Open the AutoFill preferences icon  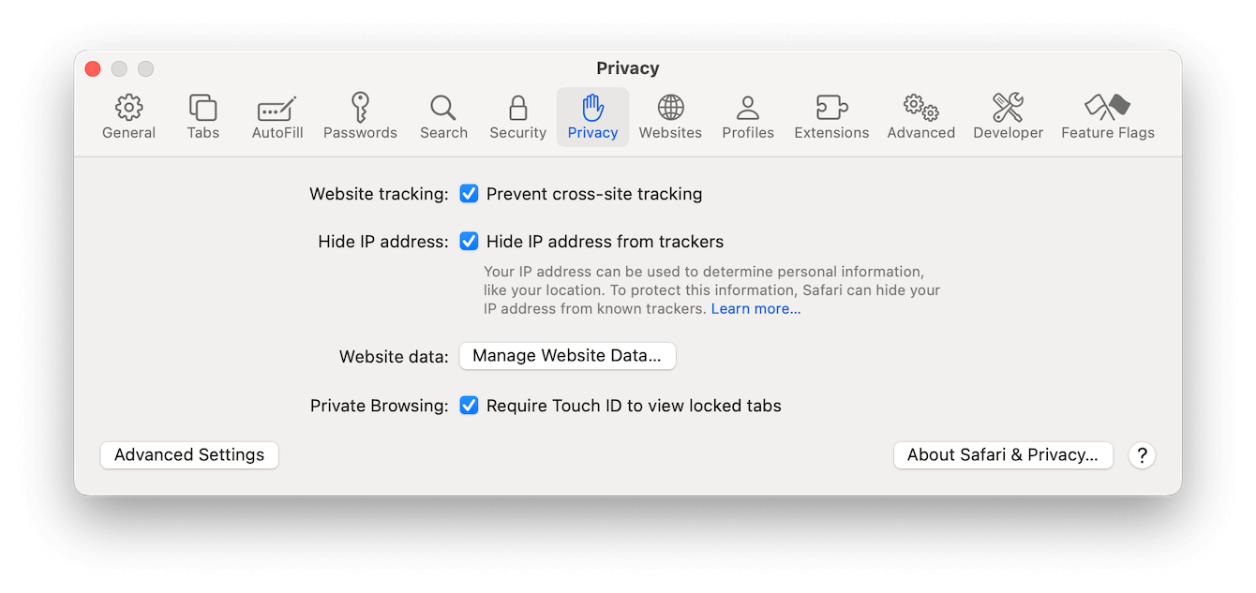(277, 108)
